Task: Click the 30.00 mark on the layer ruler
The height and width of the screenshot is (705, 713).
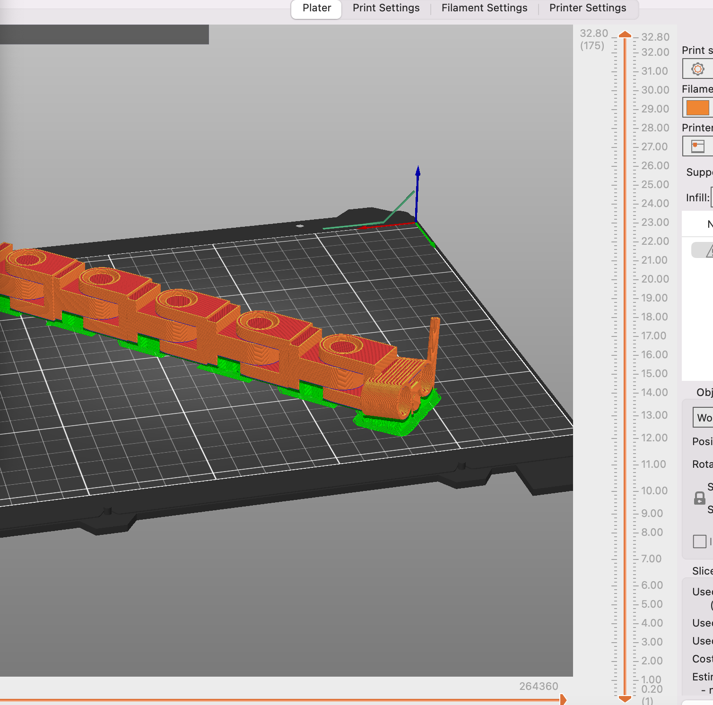Action: (655, 90)
